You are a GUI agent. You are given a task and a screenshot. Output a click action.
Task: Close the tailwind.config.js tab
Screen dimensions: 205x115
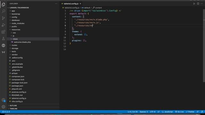click(80, 4)
